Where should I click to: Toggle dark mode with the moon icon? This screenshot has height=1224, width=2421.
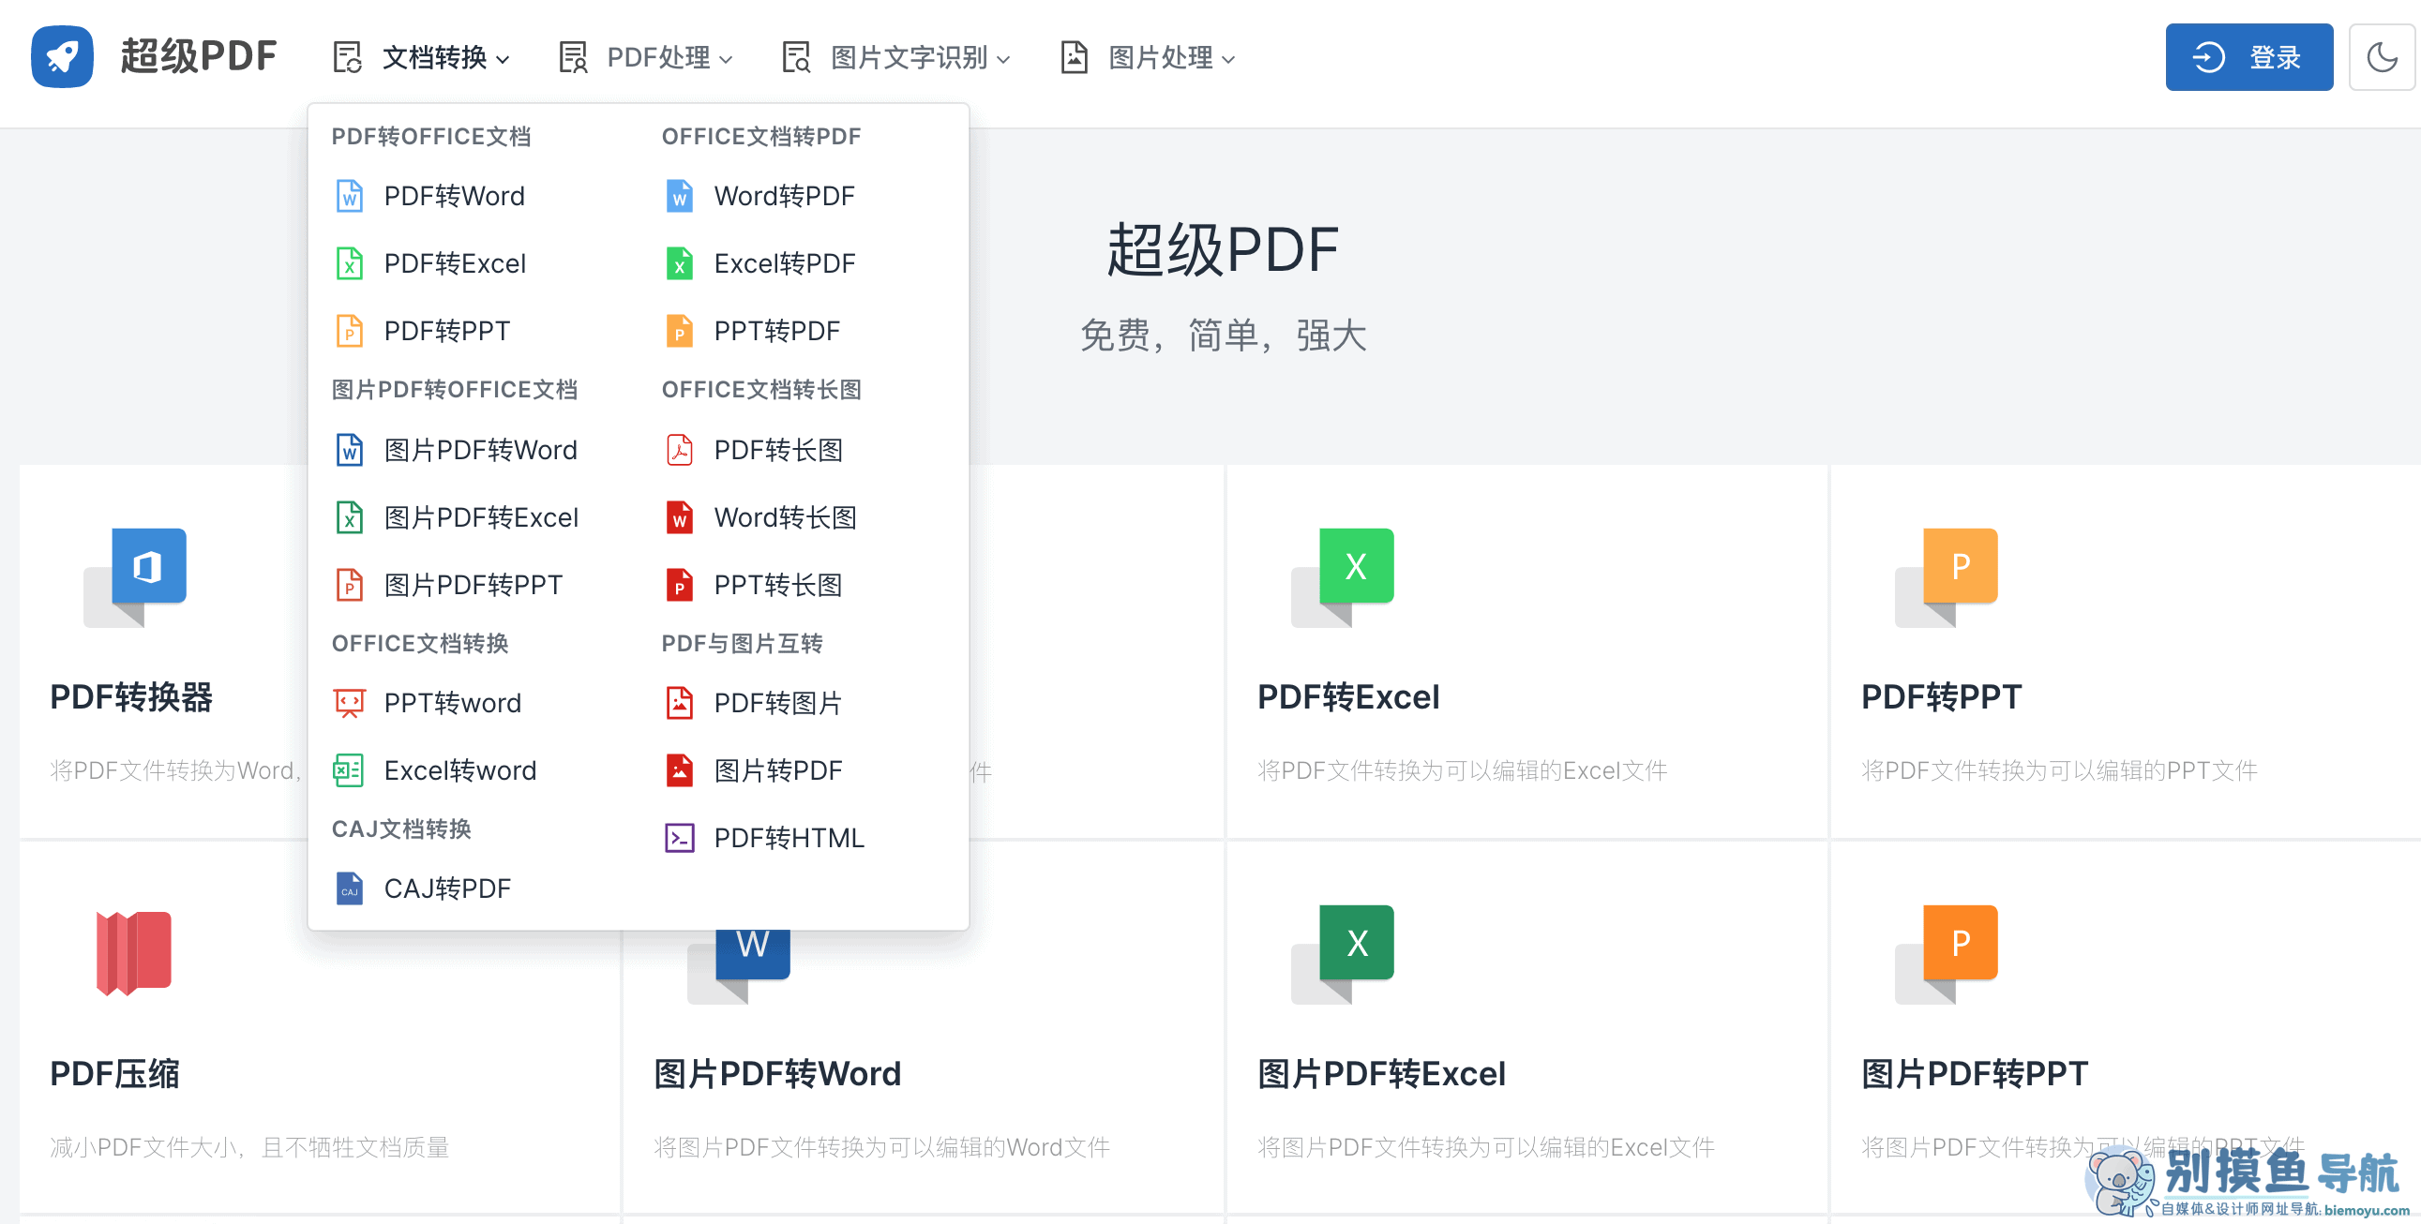click(x=2382, y=57)
